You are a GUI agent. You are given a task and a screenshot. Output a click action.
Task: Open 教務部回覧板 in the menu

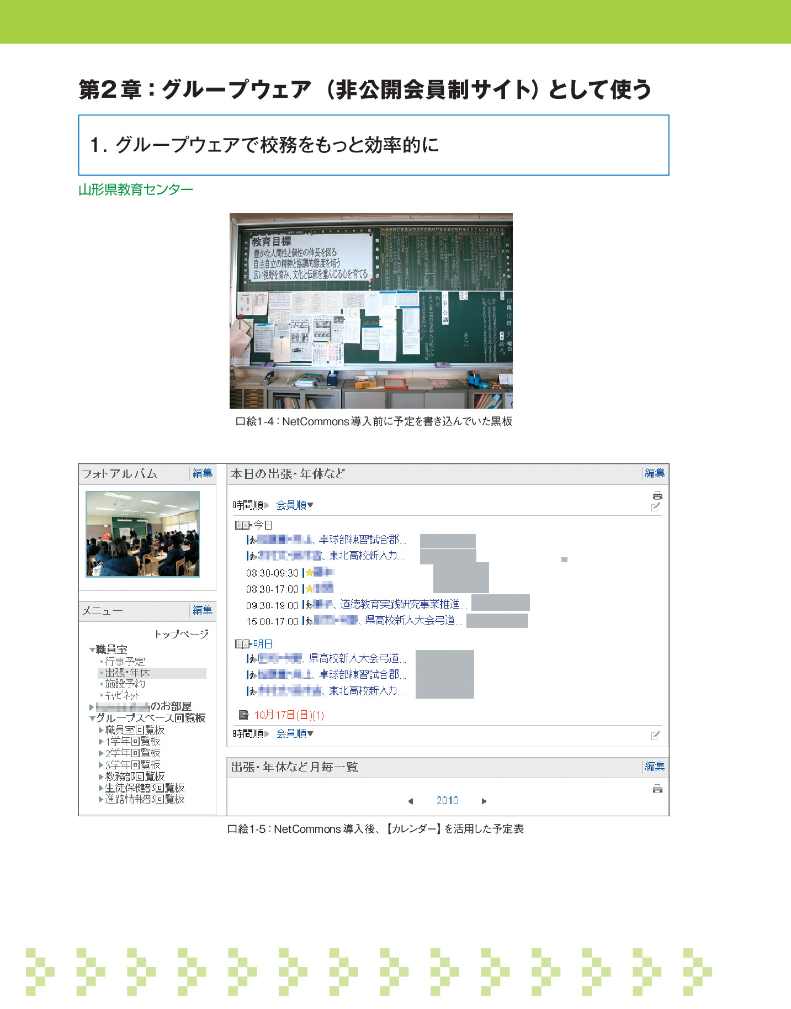pos(135,776)
